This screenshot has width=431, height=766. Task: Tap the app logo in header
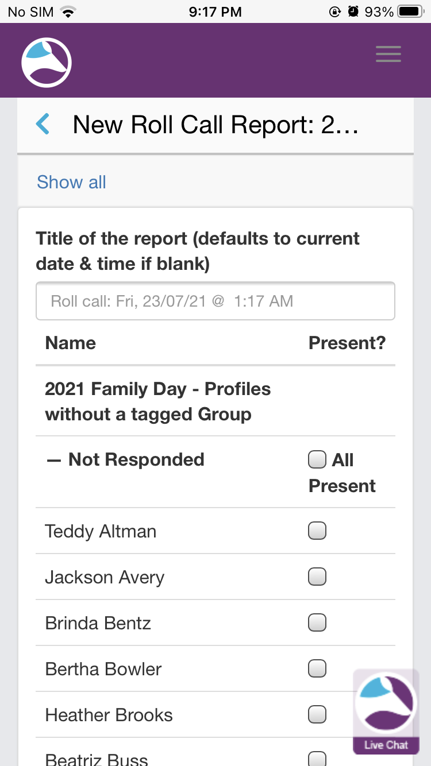[47, 62]
